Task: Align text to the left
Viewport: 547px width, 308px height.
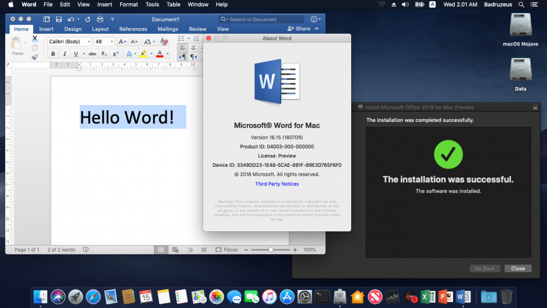Action: (183, 48)
